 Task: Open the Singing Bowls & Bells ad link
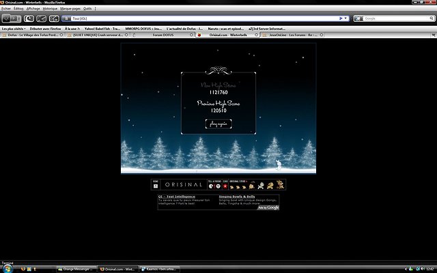coord(236,196)
